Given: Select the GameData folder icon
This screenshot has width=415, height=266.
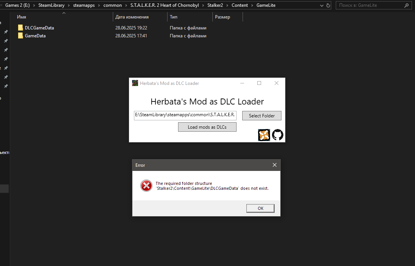Looking at the screenshot, I should tap(20, 36).
